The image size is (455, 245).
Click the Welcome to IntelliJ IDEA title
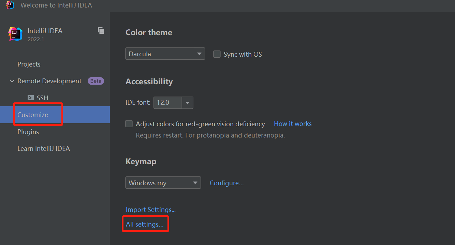(56, 5)
